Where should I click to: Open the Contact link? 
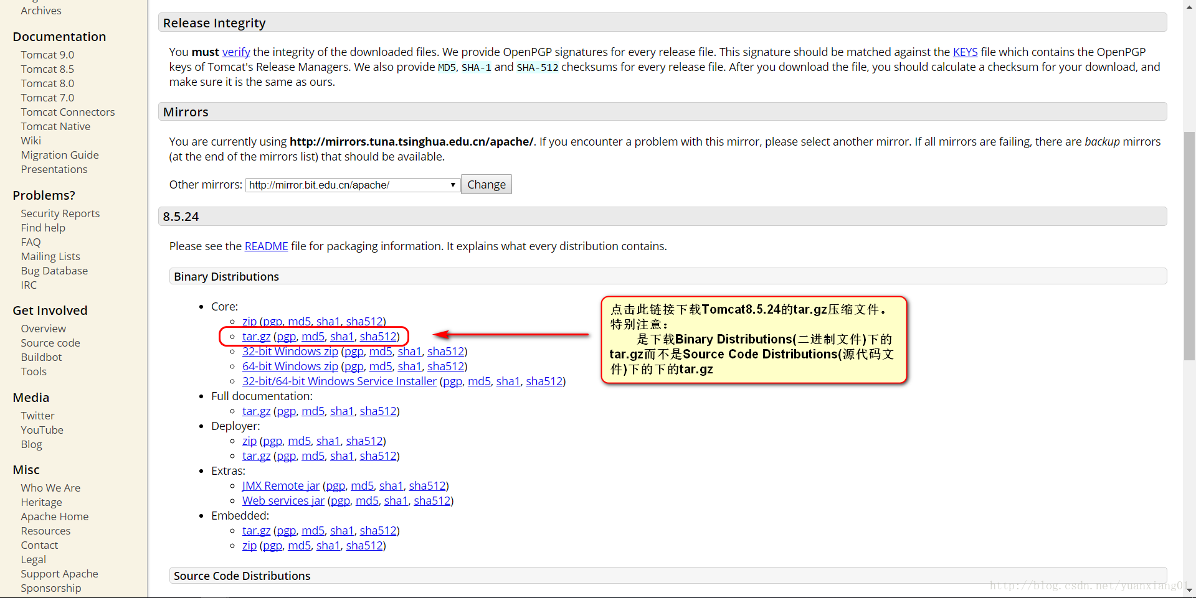point(39,545)
